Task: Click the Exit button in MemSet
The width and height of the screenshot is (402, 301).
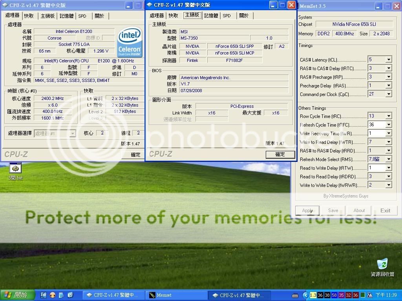Action: pos(386,210)
